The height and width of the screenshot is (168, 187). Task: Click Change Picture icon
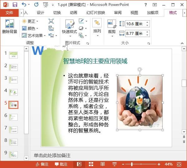(x=51, y=28)
